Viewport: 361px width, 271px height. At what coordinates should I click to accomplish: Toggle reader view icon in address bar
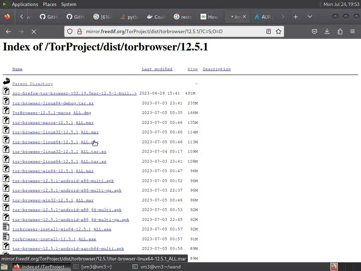(x=268, y=31)
